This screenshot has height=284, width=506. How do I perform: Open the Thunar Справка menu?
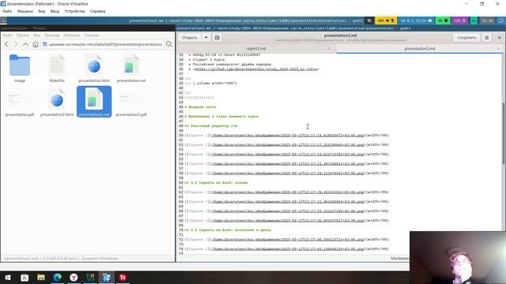pos(92,35)
